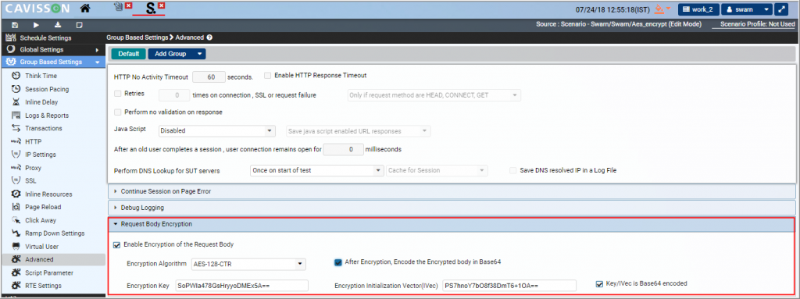Viewport: 800px width, 299px height.
Task: Click the Advanced gears icon
Action: pos(16,259)
